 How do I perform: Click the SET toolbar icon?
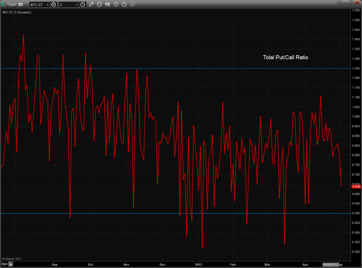coord(107,4)
